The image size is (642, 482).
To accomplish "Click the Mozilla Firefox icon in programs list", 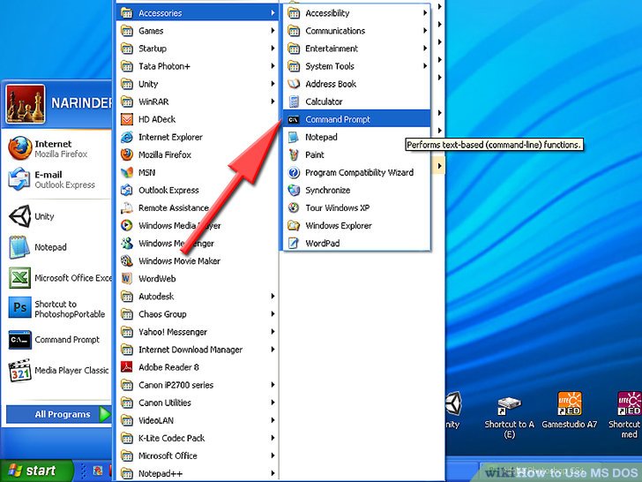I will tap(127, 155).
